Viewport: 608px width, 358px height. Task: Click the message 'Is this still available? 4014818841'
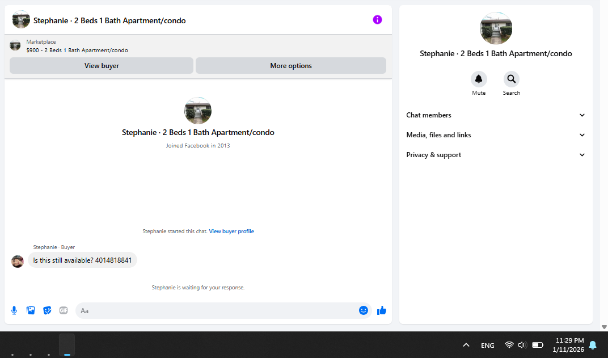point(83,260)
